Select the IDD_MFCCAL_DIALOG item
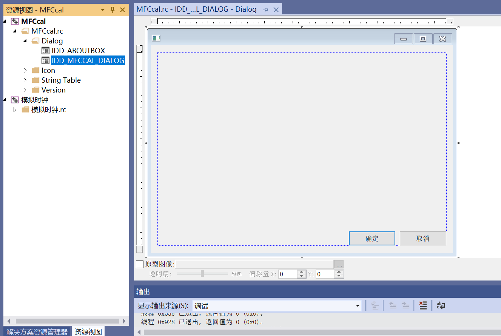 click(88, 60)
